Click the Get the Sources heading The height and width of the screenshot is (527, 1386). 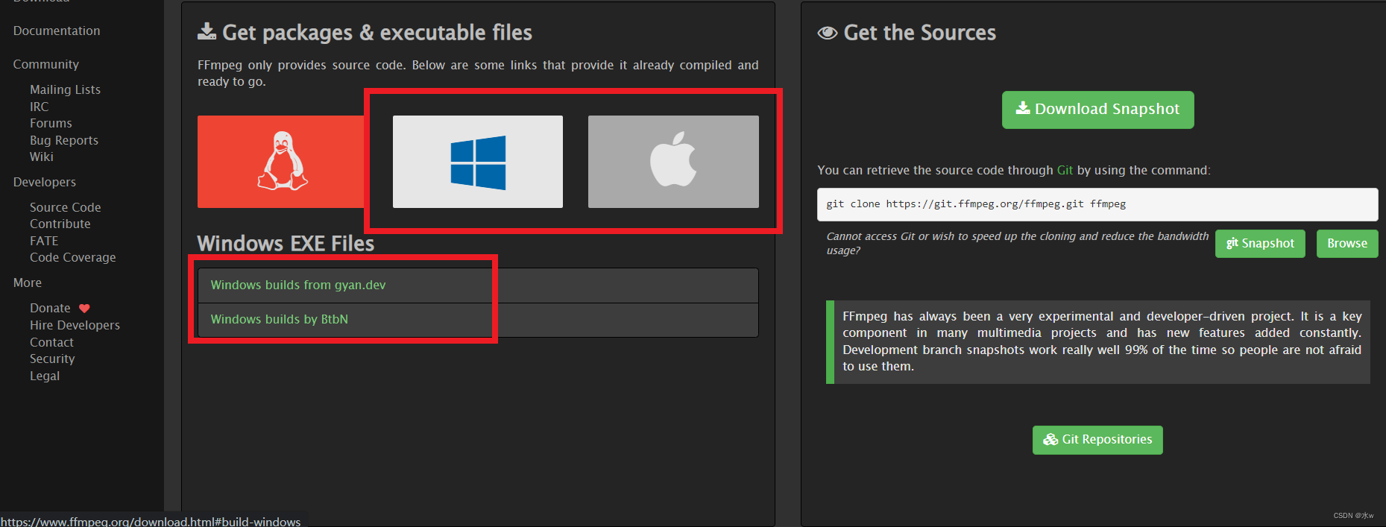919,33
